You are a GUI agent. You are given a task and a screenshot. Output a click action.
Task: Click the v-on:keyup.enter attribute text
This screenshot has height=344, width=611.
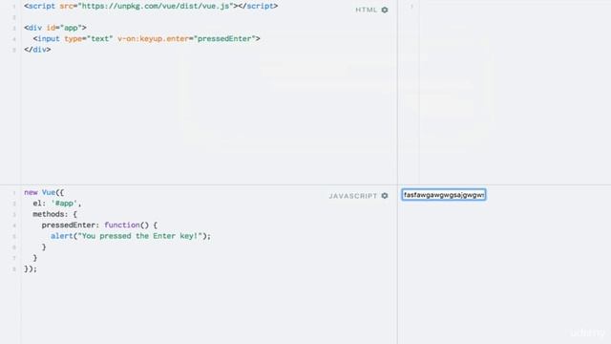(153, 38)
